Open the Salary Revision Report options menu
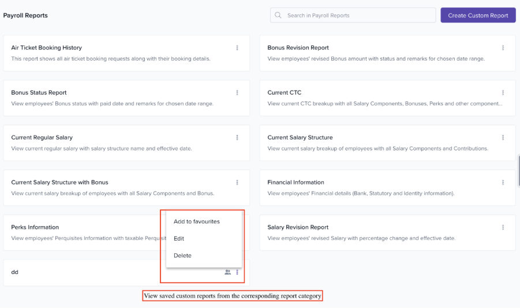This screenshot has width=520, height=308. pos(503,227)
